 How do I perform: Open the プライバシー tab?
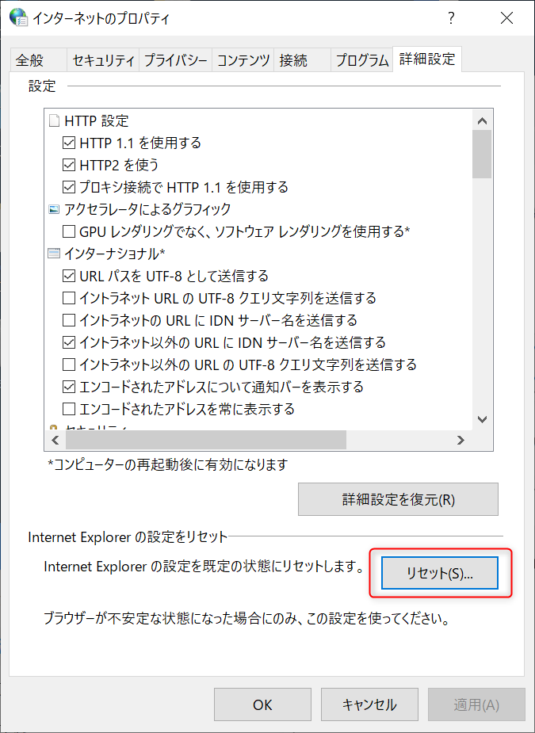[x=176, y=60]
